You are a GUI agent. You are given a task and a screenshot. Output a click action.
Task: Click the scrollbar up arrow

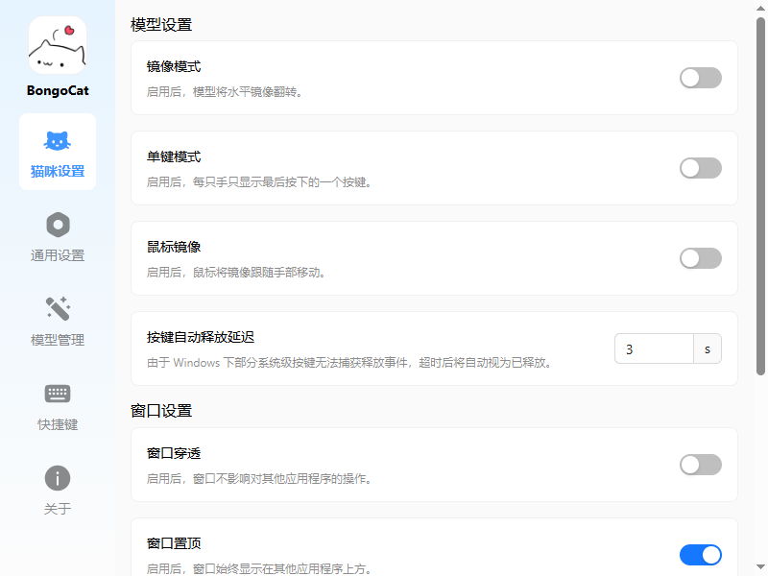coord(761,7)
